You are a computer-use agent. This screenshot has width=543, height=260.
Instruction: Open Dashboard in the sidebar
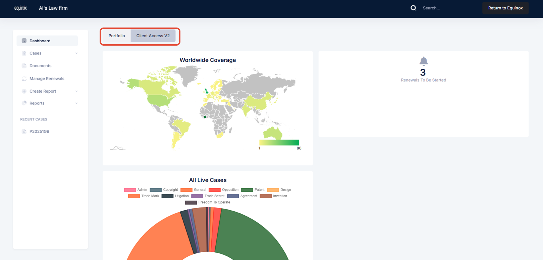coord(47,41)
